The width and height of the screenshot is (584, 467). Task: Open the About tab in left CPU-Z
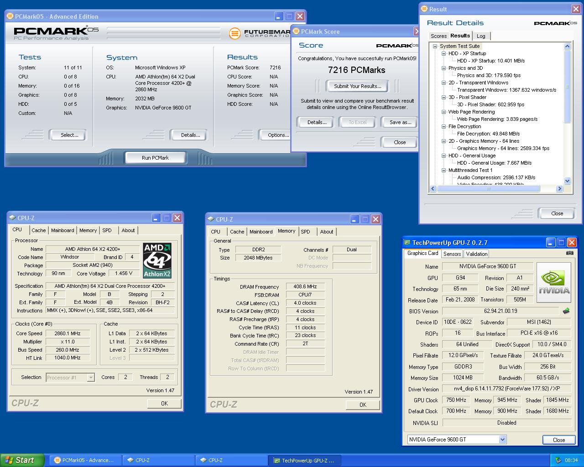[128, 230]
